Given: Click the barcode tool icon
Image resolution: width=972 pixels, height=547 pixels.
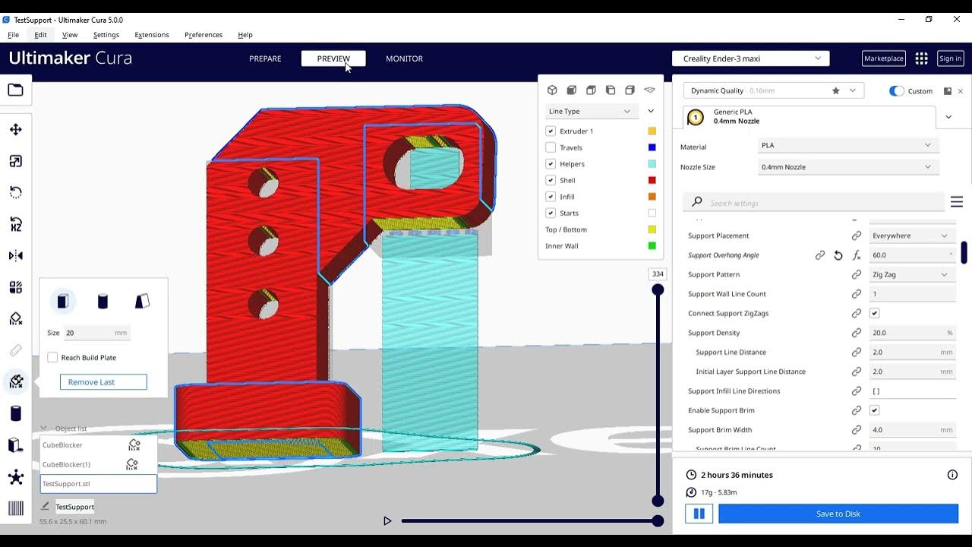Looking at the screenshot, I should click(15, 509).
